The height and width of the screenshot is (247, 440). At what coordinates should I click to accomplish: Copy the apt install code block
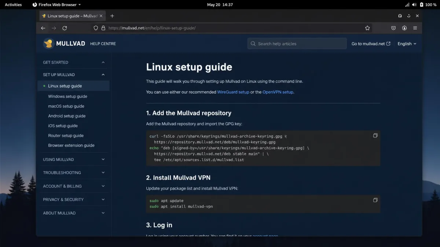(x=375, y=200)
